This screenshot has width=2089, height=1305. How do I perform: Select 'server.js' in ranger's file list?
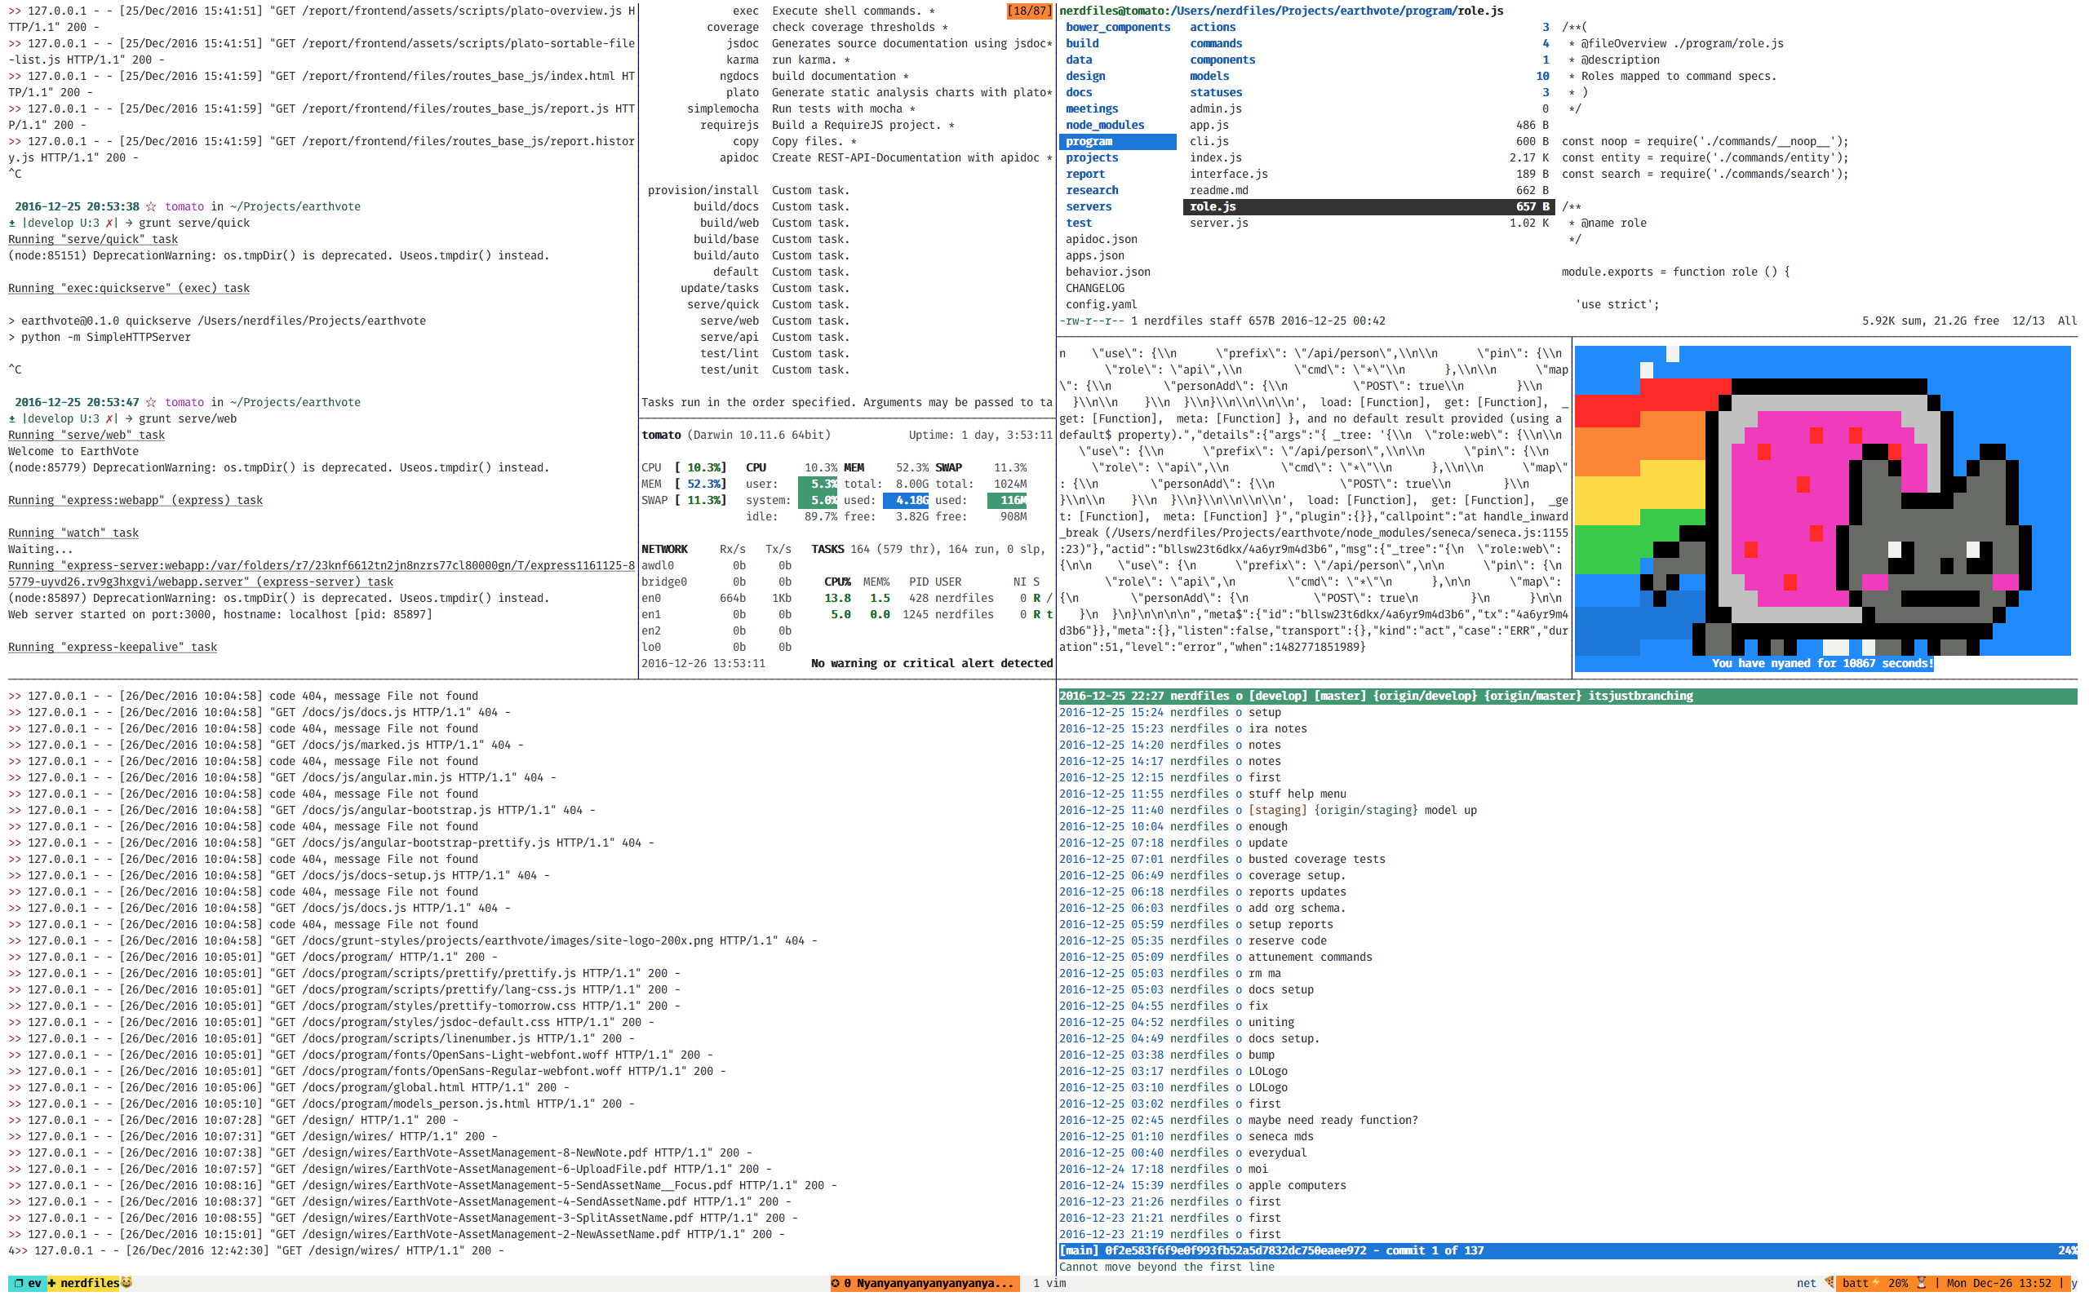1219,223
